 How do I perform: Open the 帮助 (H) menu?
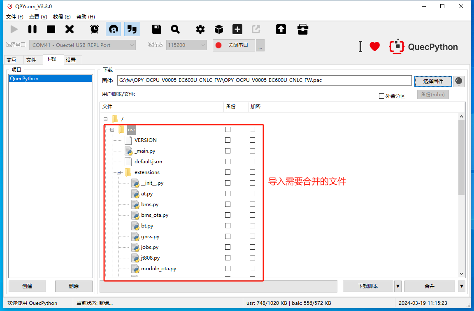pyautogui.click(x=86, y=16)
